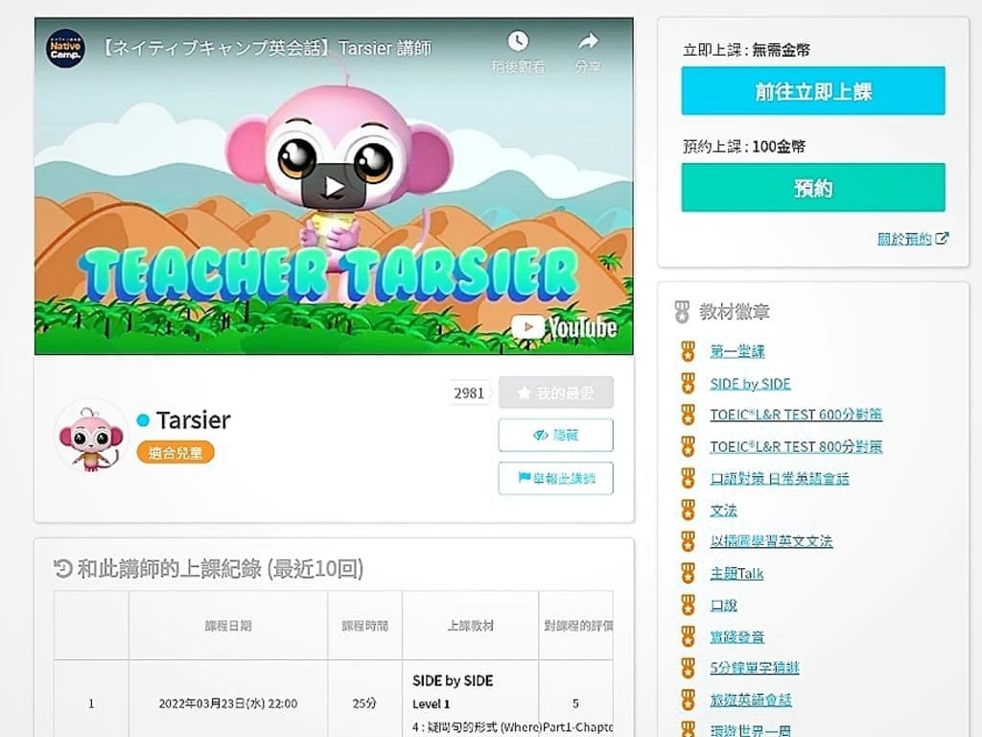Click medal icon beside 口語對策 日常英語會話

click(688, 479)
